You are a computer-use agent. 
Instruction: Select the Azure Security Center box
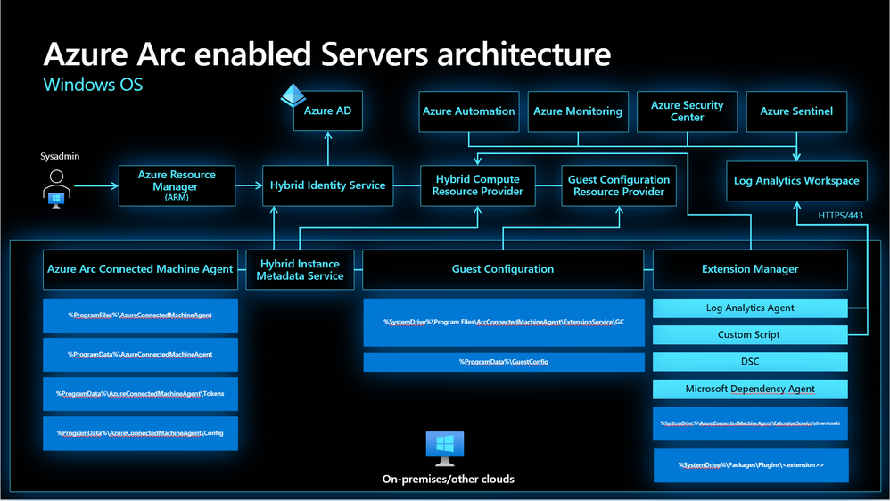tap(687, 111)
